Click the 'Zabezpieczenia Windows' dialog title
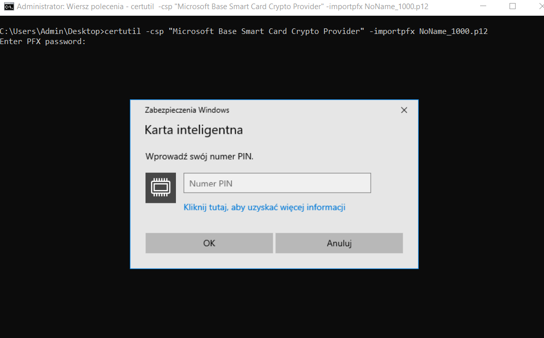This screenshot has width=544, height=338. click(x=187, y=110)
